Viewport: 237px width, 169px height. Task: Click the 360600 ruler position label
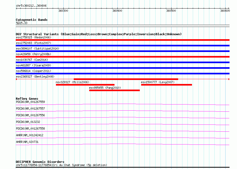[x=225, y=11]
